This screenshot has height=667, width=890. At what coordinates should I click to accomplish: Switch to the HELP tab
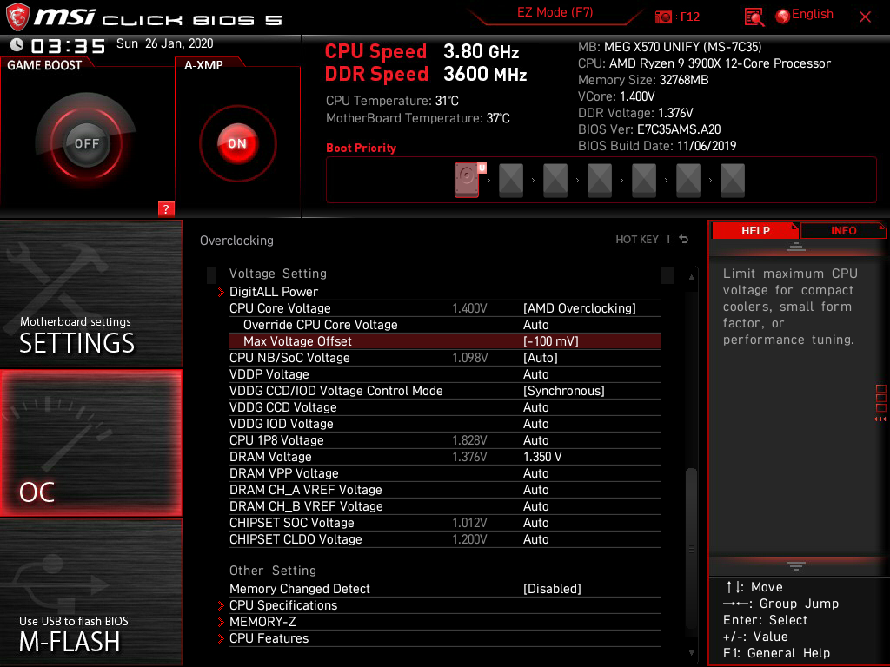click(x=755, y=231)
